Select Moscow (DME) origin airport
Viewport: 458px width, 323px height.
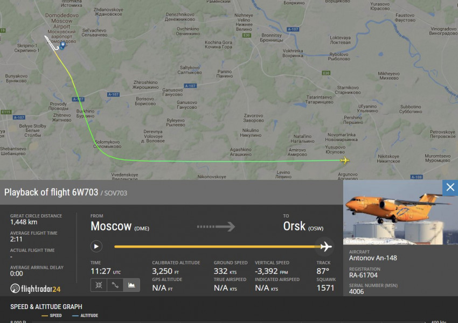(x=120, y=227)
